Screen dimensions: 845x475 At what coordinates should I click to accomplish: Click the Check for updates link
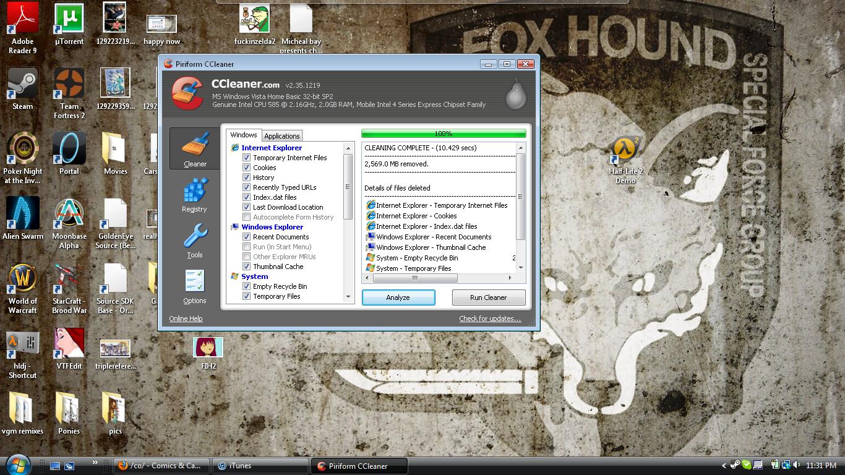click(x=490, y=319)
